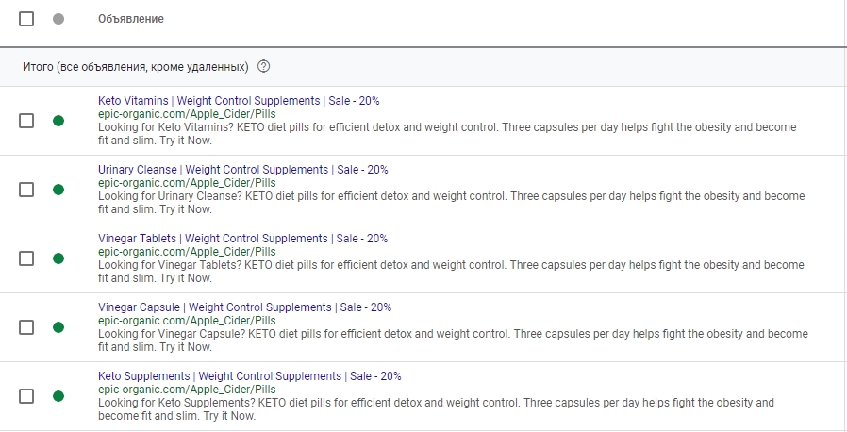Click the help icon next to Итого

click(263, 66)
